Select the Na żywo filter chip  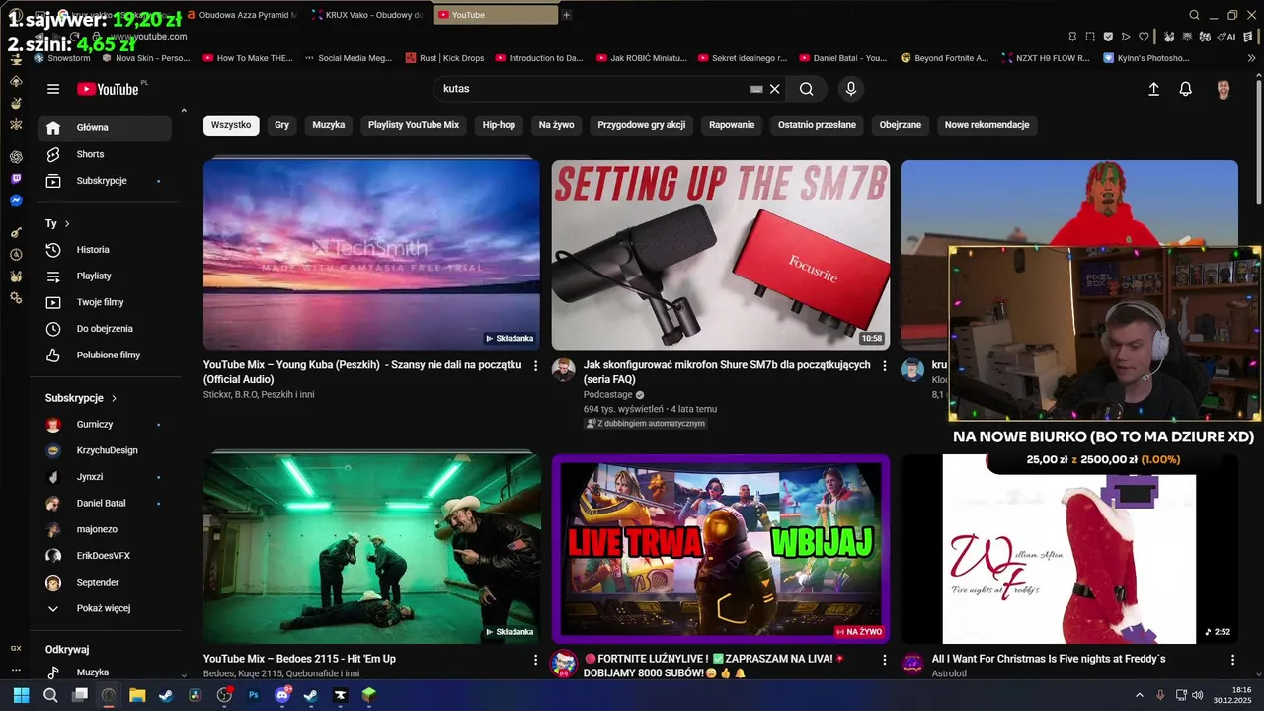557,125
